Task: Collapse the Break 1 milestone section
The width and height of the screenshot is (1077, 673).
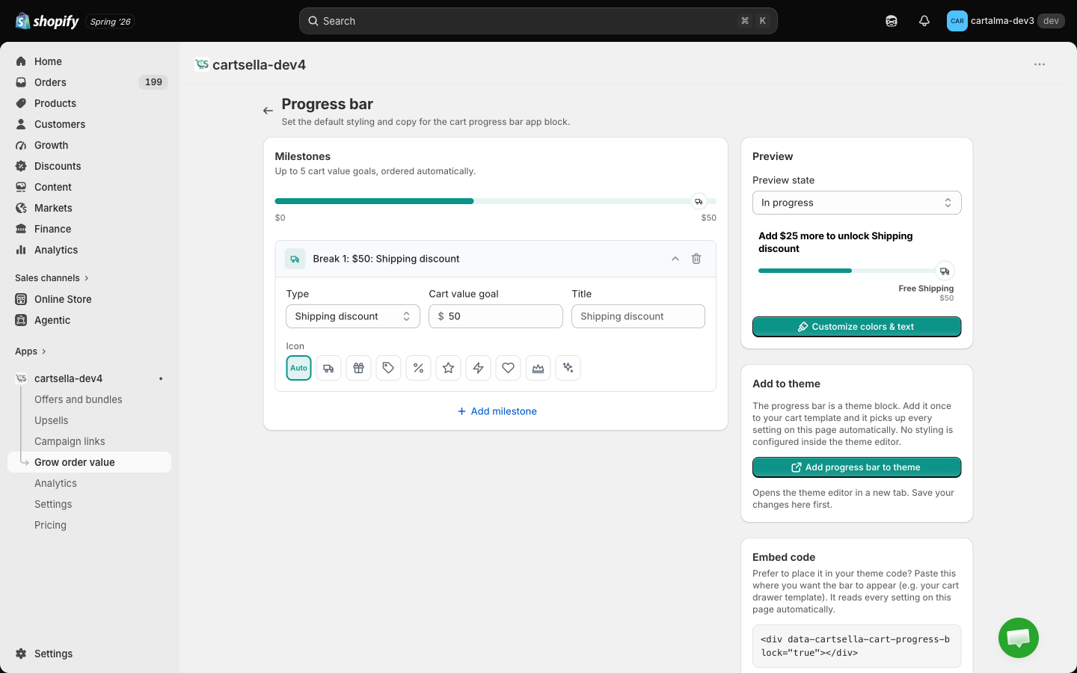Action: [x=675, y=259]
